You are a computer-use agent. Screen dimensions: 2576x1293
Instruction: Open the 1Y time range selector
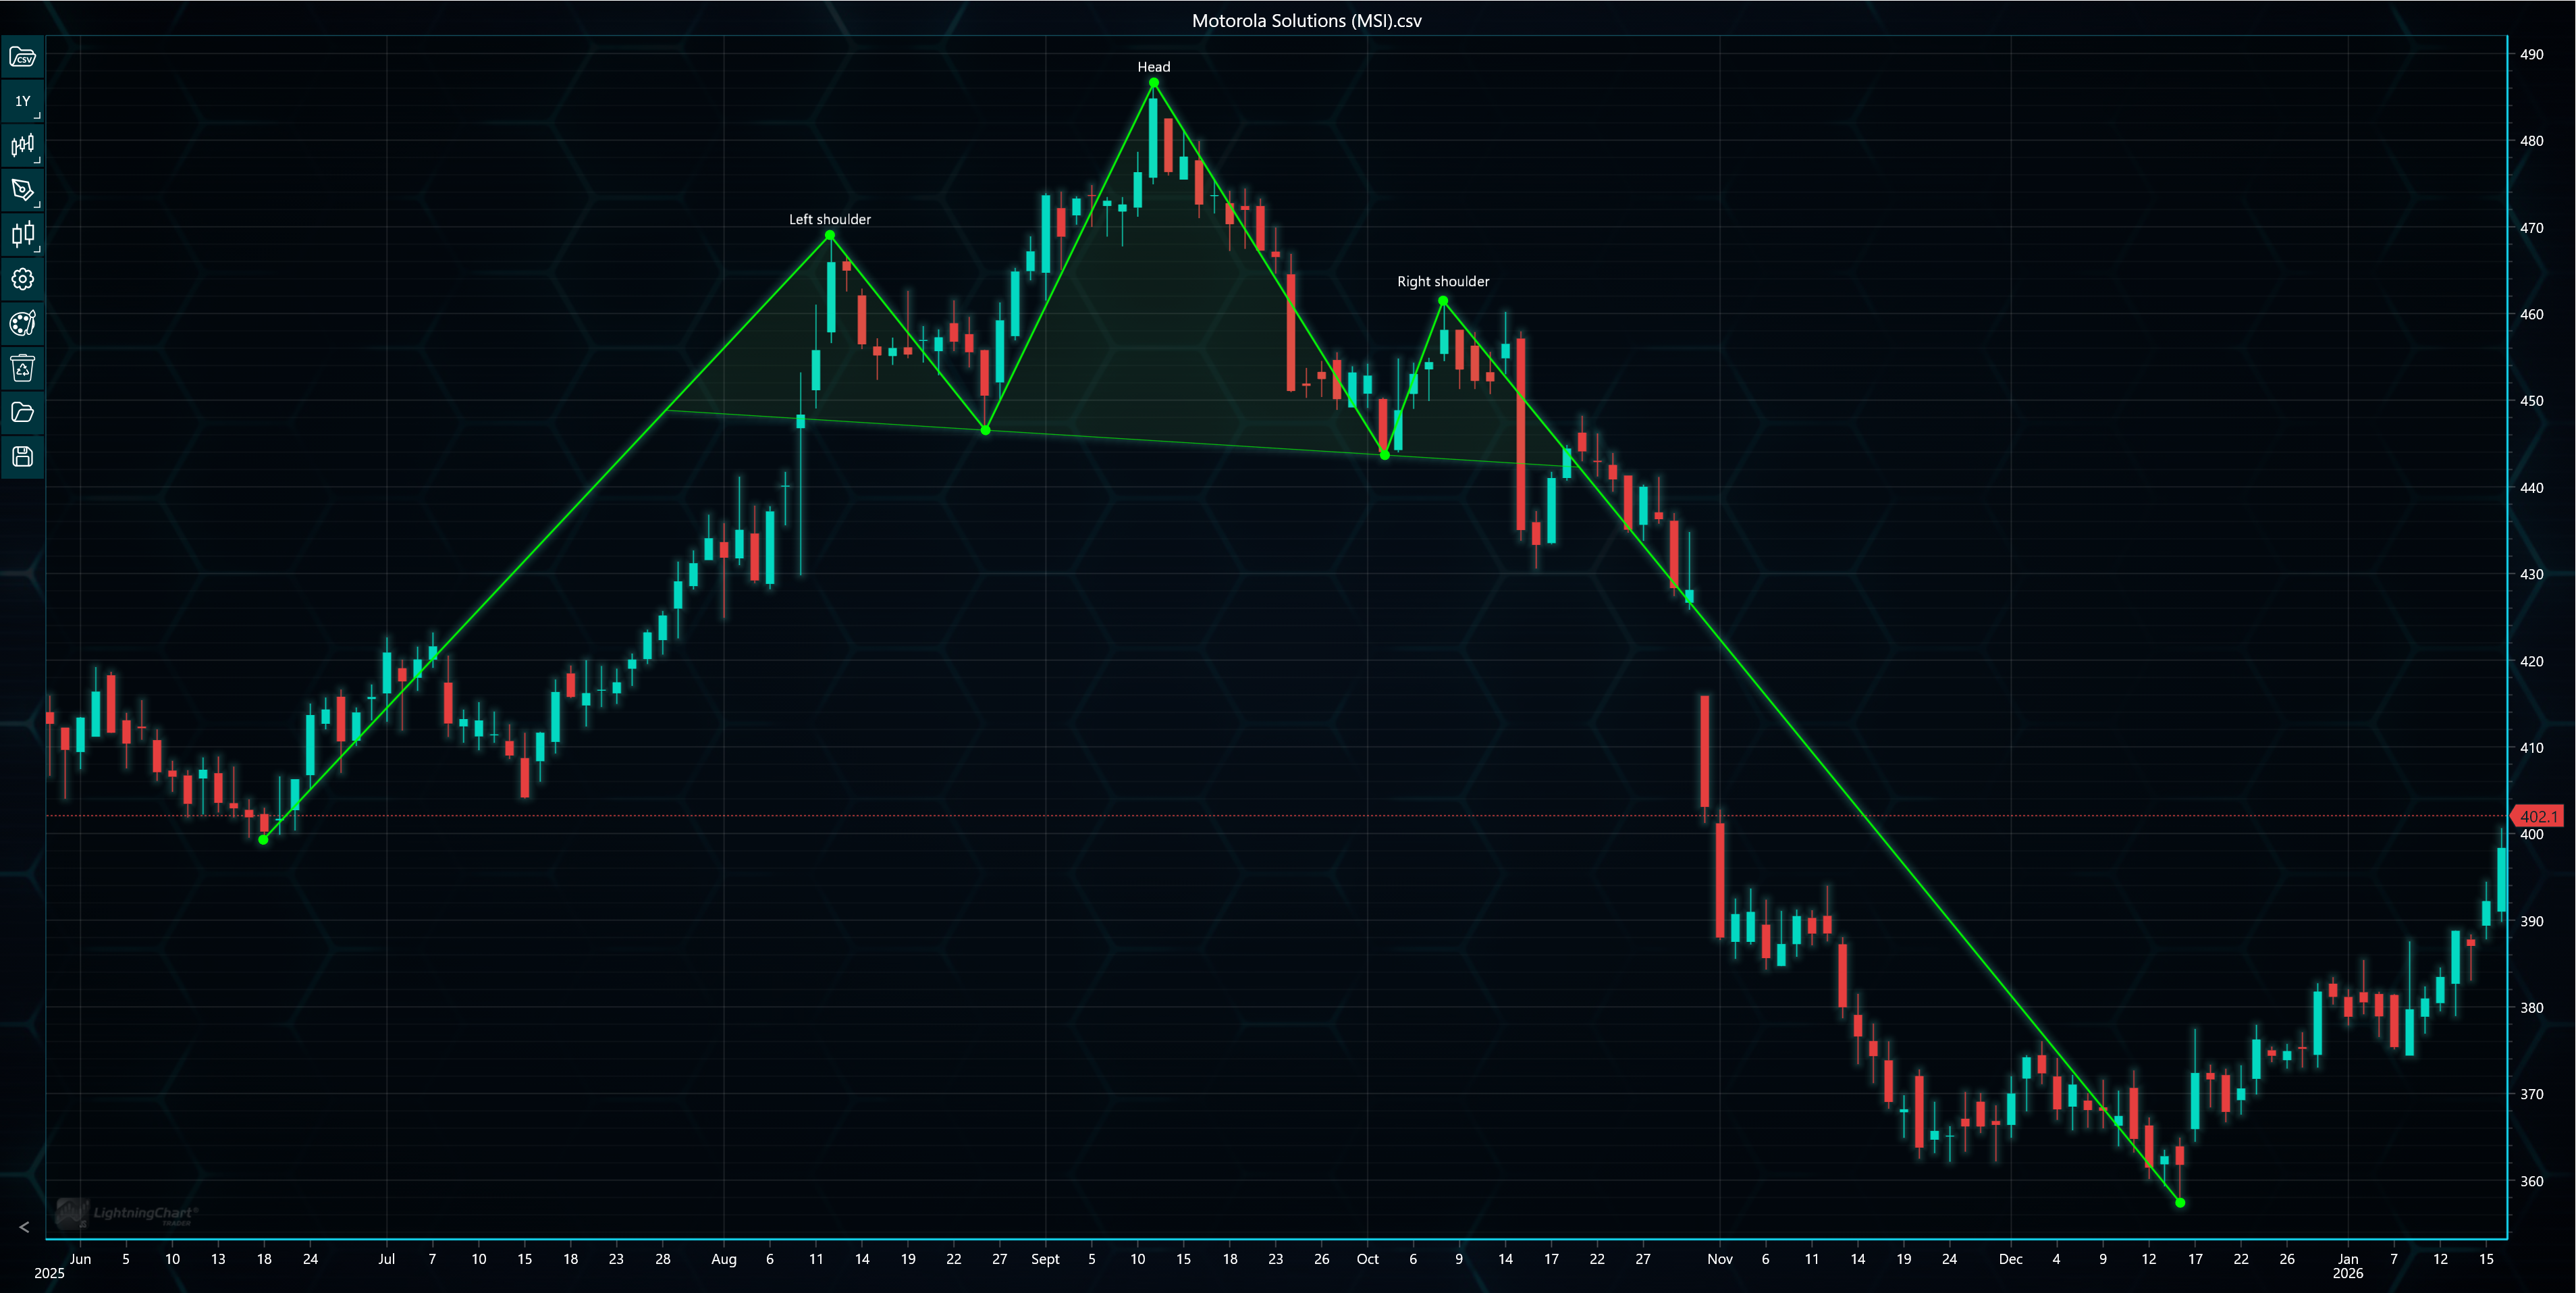pos(22,101)
